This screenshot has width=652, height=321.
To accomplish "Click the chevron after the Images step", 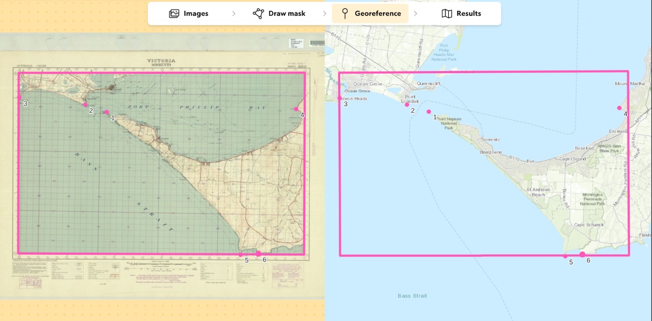I will 234,14.
